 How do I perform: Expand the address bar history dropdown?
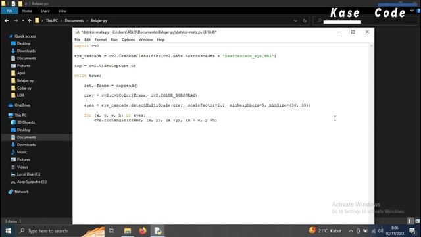295,20
